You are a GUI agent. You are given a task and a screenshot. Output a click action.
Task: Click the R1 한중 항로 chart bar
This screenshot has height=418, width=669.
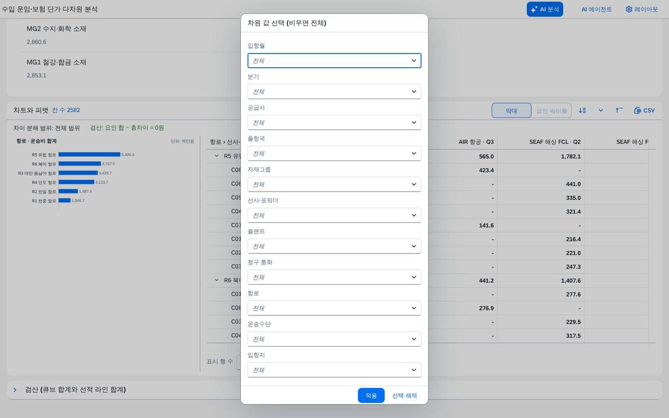65,200
